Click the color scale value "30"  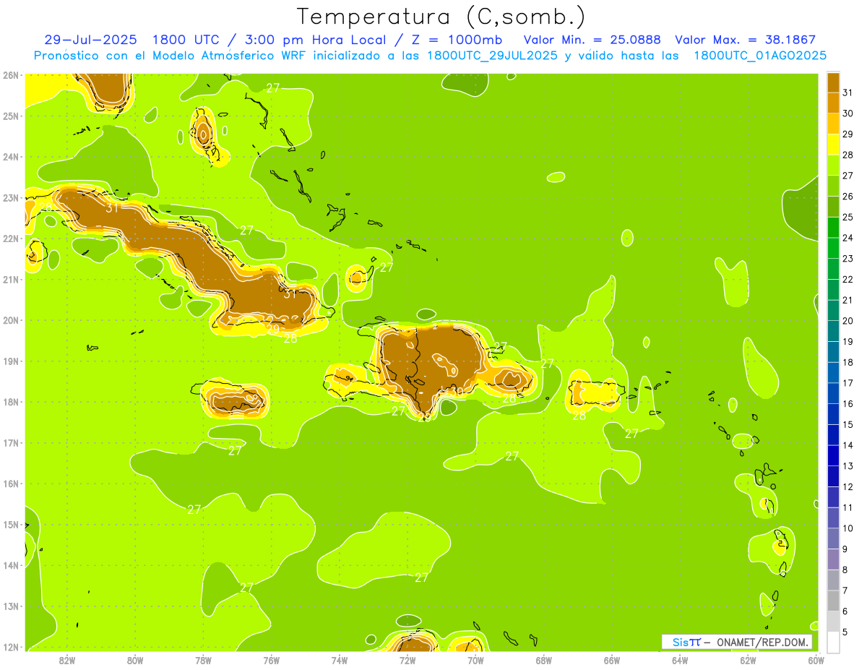click(847, 113)
